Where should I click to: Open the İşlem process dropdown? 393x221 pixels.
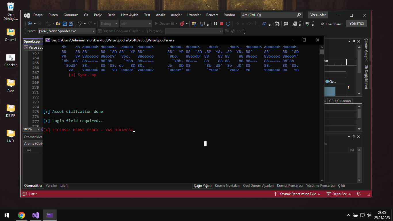click(x=66, y=31)
